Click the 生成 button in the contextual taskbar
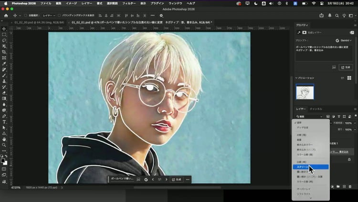Image resolution: width=358 pixels, height=202 pixels. [176, 180]
